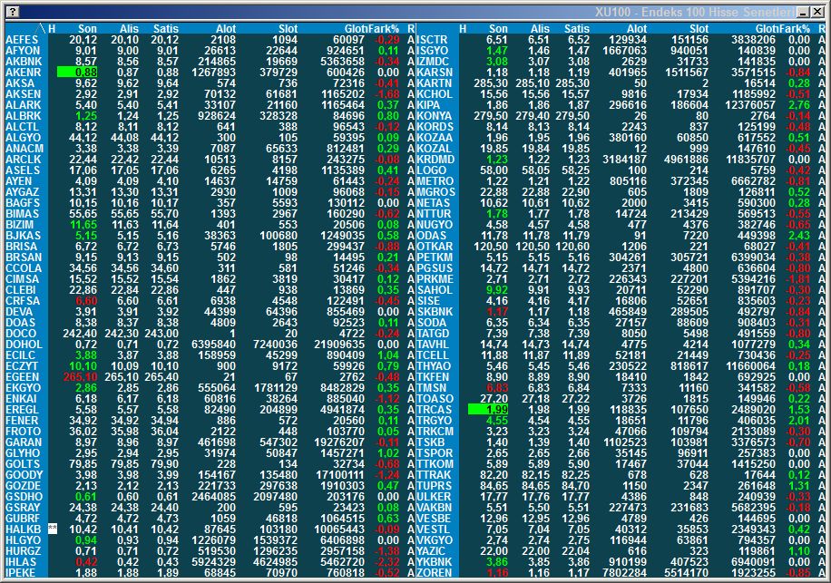The height and width of the screenshot is (583, 831).
Task: Click the 285,30 last price of KARTN
Action: 491,83
